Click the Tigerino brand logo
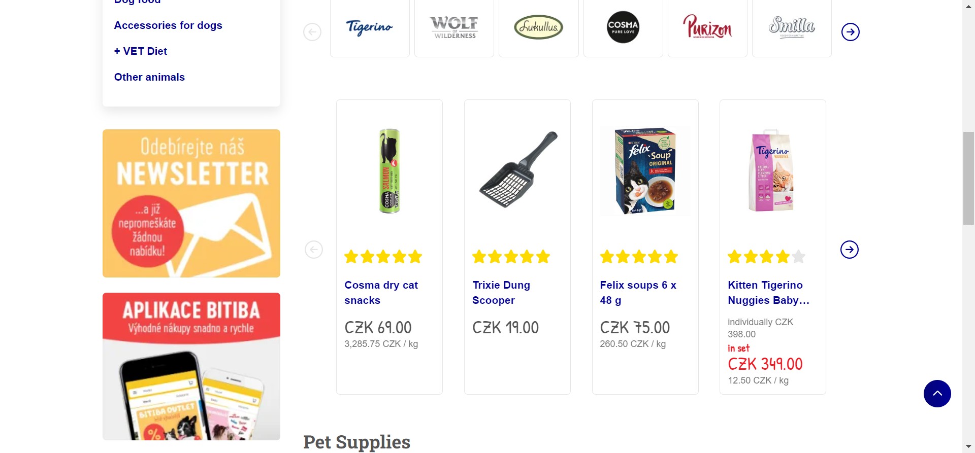The width and height of the screenshot is (975, 453). 370,27
